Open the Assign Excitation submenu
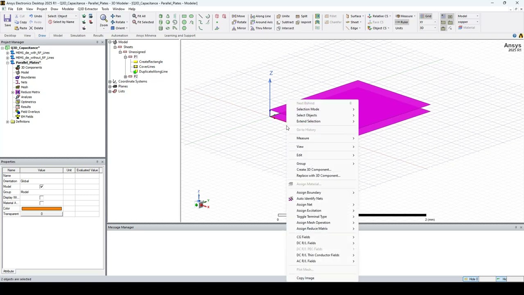The width and height of the screenshot is (524, 295). coord(323,211)
